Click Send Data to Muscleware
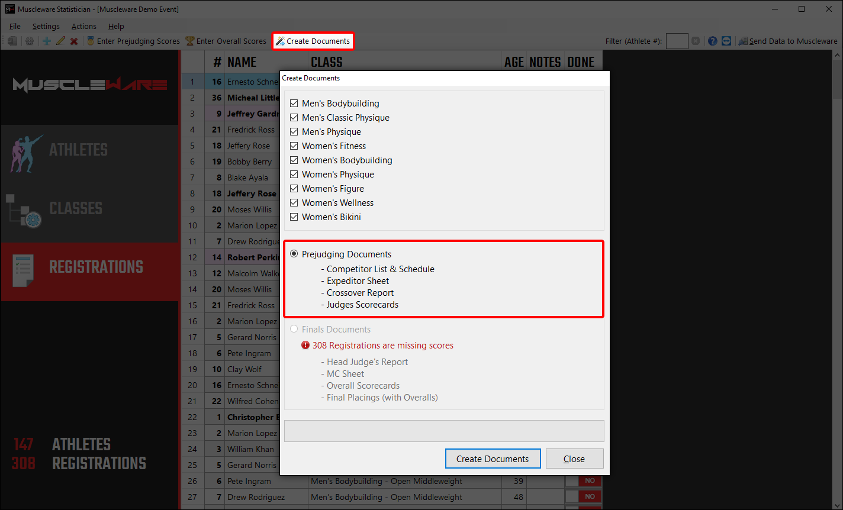The width and height of the screenshot is (843, 510). coord(788,41)
